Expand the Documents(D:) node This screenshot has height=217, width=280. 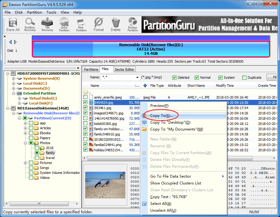13,88
